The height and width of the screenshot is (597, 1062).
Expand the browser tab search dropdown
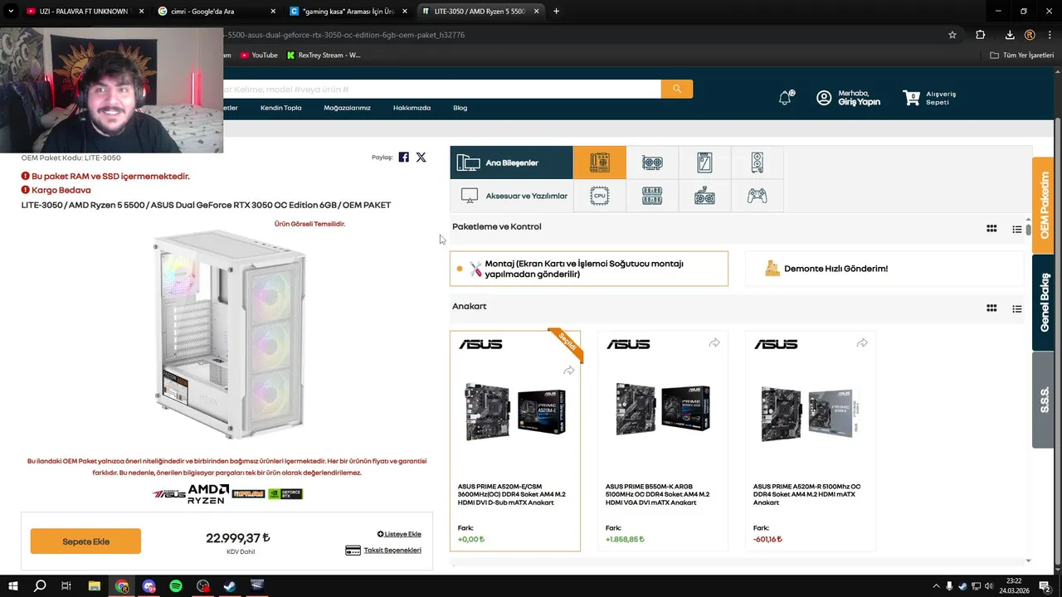point(10,12)
